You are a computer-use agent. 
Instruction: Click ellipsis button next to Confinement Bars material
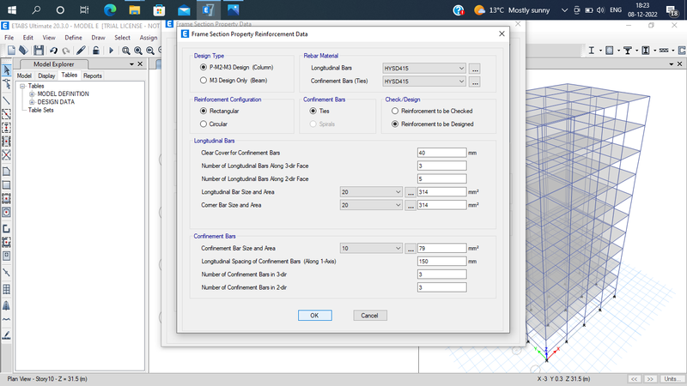click(x=475, y=81)
